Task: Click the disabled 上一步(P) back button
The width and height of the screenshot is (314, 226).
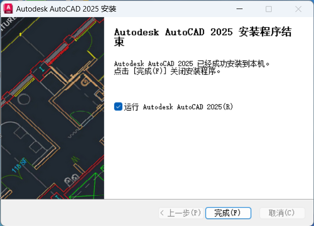Action: tap(180, 213)
